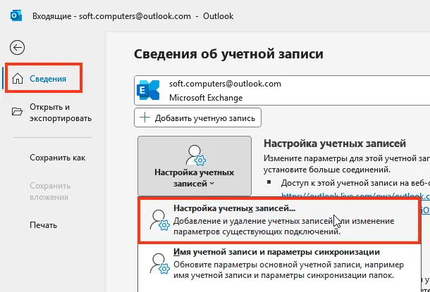Open the outlook.live.com web access link
The image size is (430, 292).
click(x=356, y=196)
